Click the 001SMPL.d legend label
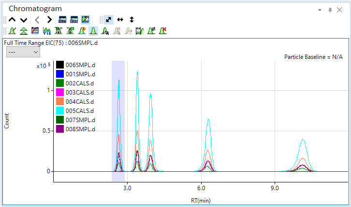This screenshot has width=351, height=207. pos(80,74)
